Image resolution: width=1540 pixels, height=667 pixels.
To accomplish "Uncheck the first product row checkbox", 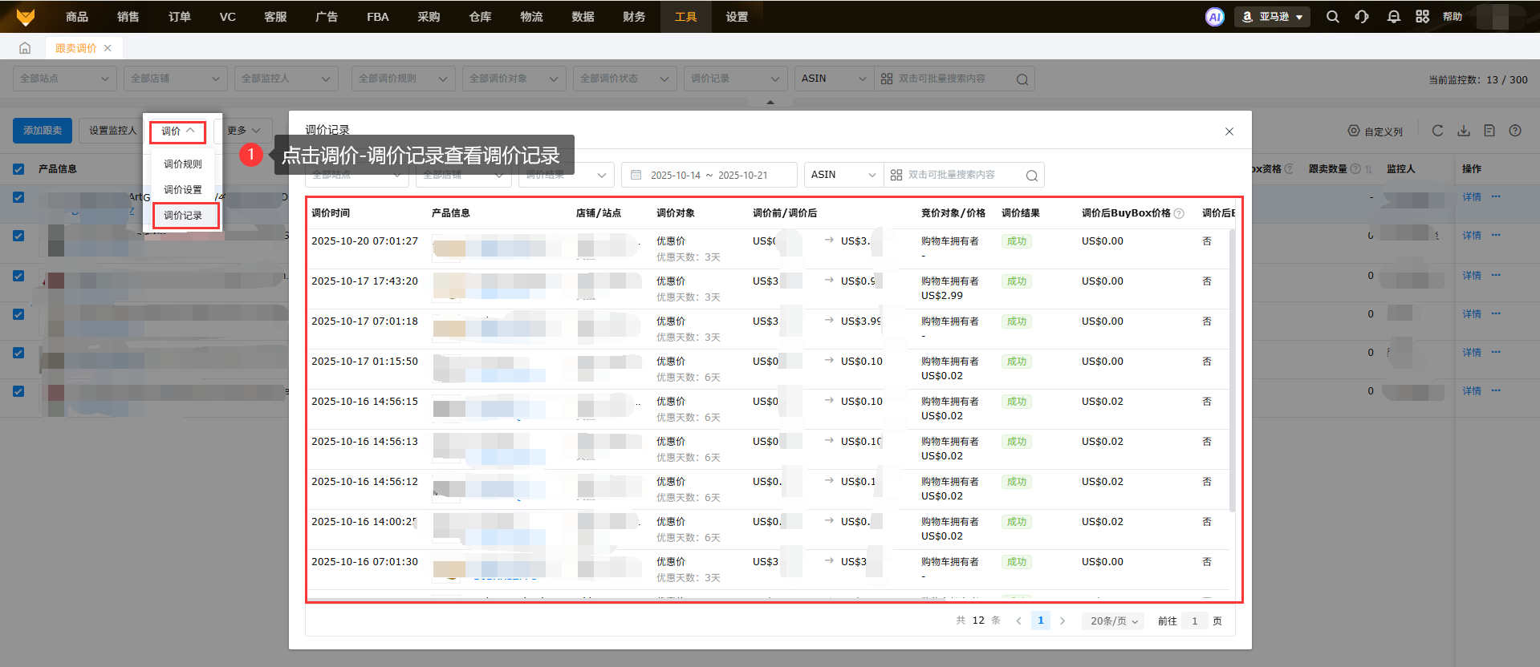I will (x=18, y=197).
